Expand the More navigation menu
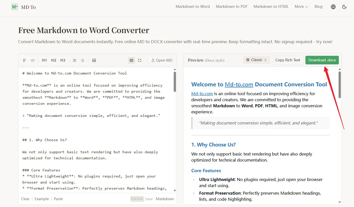The height and width of the screenshot is (207, 354). click(301, 7)
